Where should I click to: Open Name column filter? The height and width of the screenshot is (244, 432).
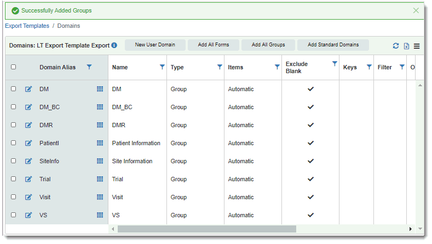[x=162, y=67]
